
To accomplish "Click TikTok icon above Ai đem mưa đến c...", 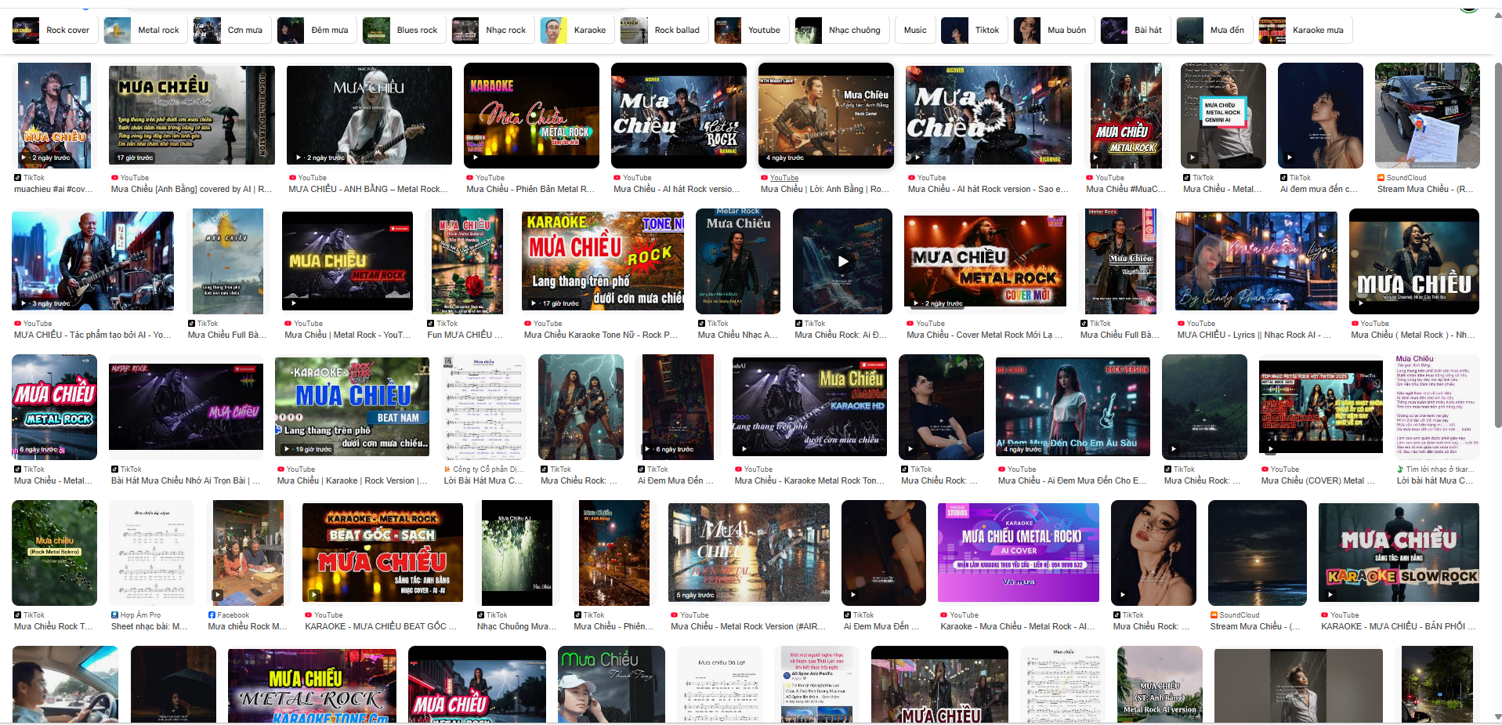I will coord(1283,178).
